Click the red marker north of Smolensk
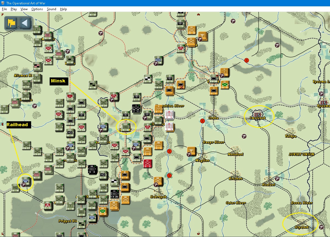This screenshot has width=330, height=237. click(x=246, y=60)
